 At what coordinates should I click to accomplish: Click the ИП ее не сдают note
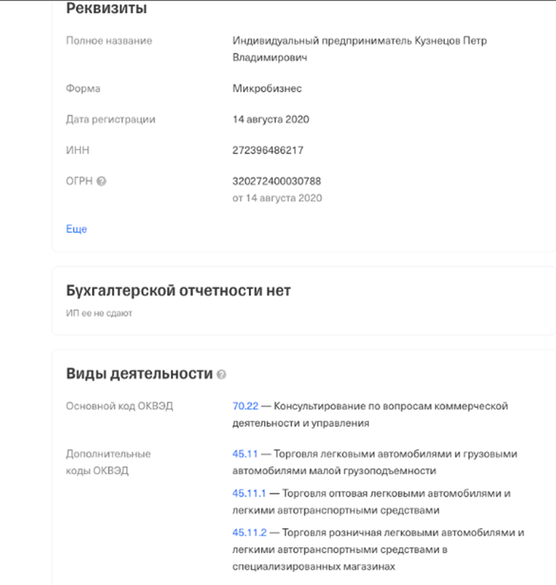[99, 314]
